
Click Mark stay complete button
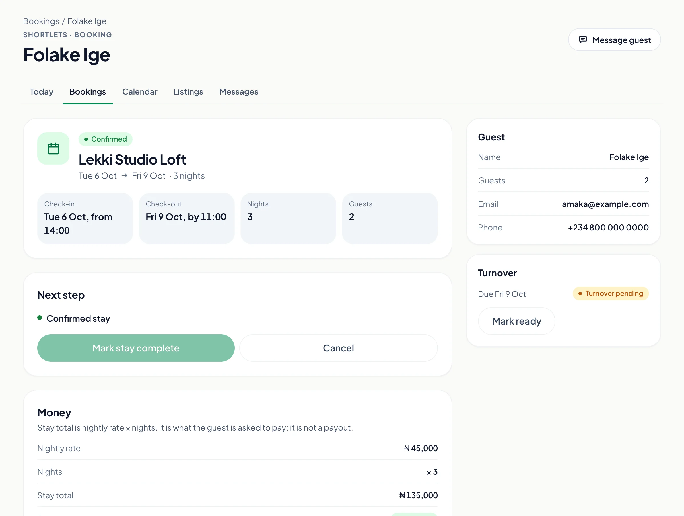pyautogui.click(x=136, y=348)
